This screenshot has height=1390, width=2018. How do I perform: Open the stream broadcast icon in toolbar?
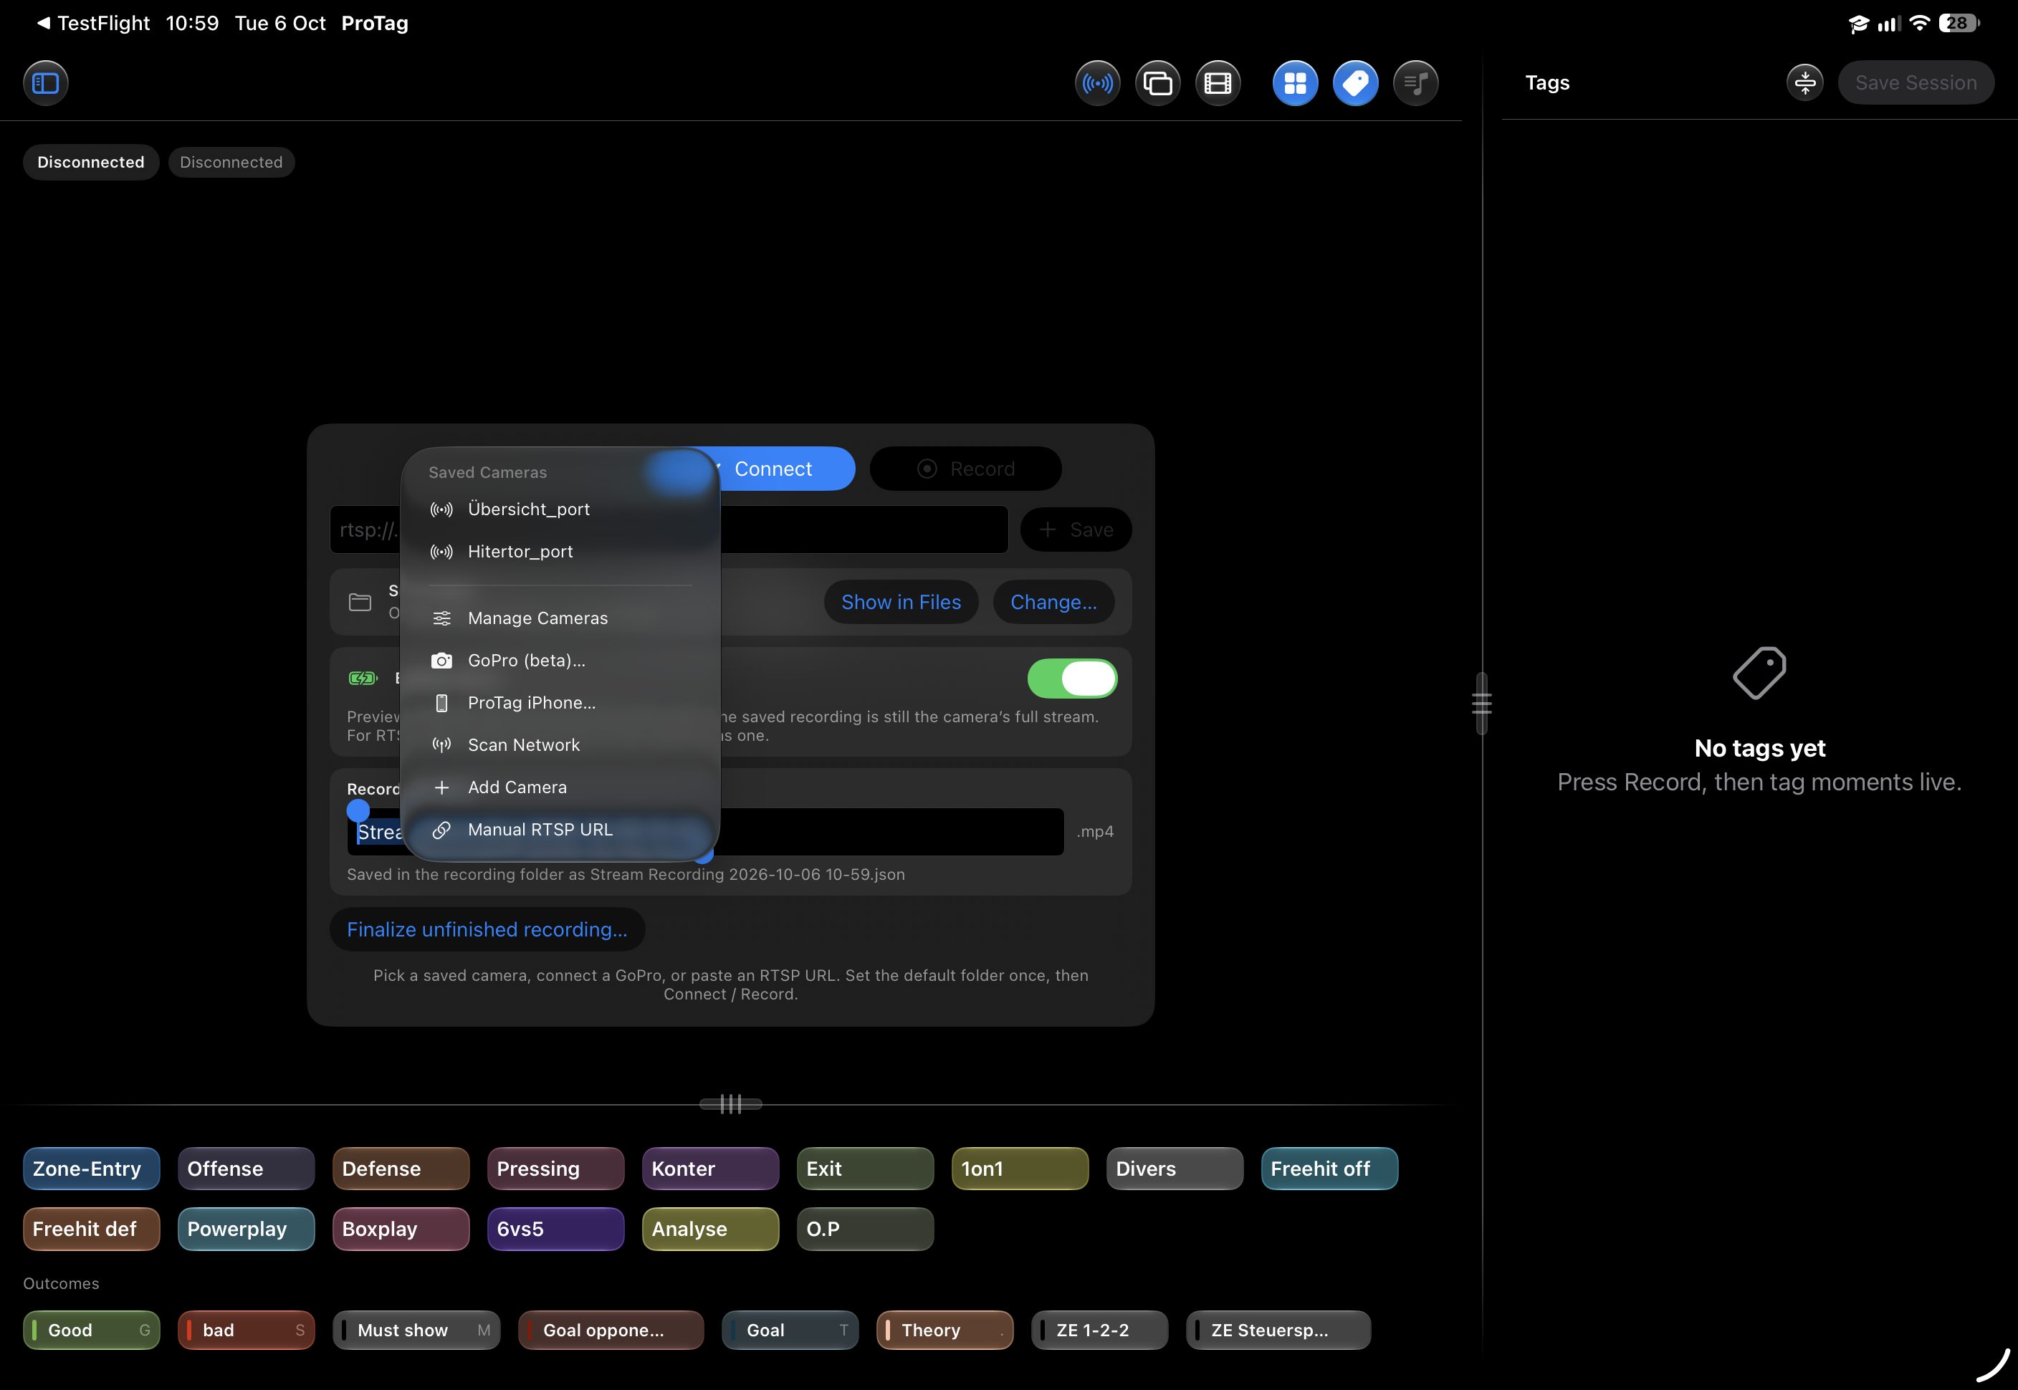tap(1097, 82)
